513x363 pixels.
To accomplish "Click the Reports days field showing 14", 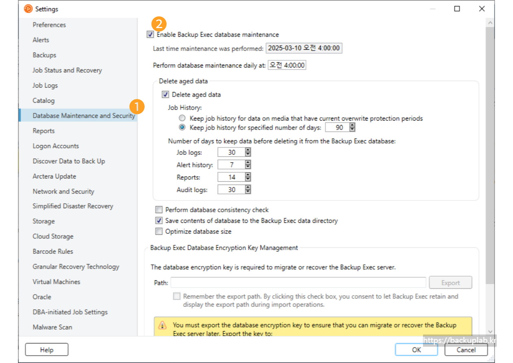I will click(x=231, y=177).
